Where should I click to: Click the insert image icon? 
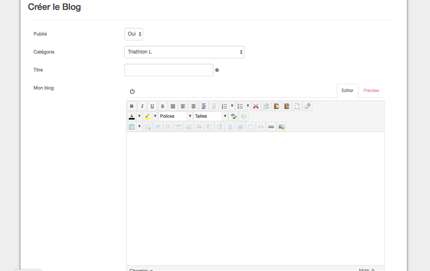pos(281,127)
